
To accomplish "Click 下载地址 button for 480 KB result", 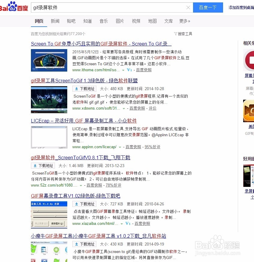I will click(x=84, y=89).
